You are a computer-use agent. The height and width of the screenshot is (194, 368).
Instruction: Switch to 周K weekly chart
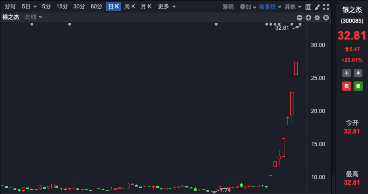pyautogui.click(x=129, y=7)
